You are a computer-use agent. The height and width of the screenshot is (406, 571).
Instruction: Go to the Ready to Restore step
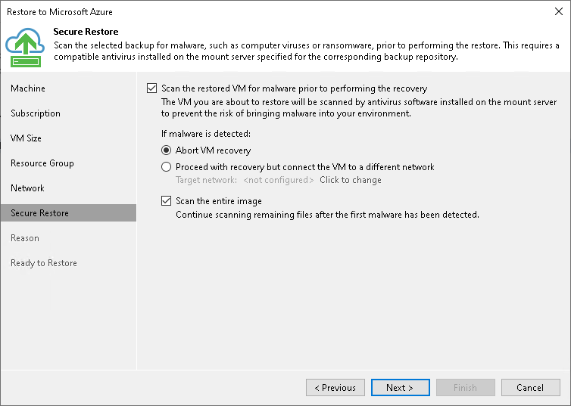(44, 263)
